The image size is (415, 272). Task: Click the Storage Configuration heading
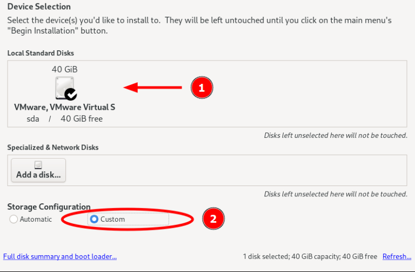click(x=49, y=207)
